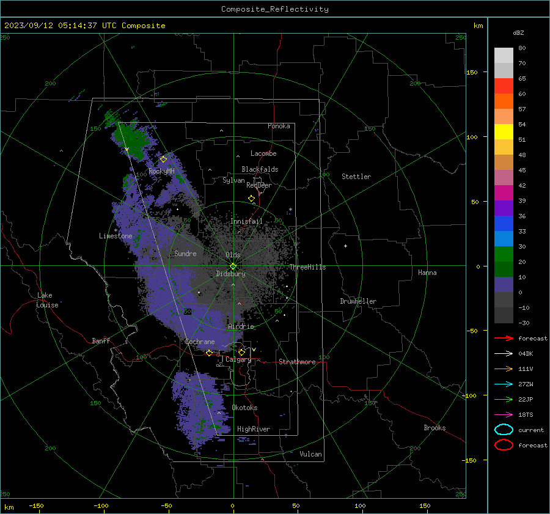Viewport: 550px width, 514px height.
Task: Select the red 60-65 dBZ swatch
Action: click(x=504, y=86)
